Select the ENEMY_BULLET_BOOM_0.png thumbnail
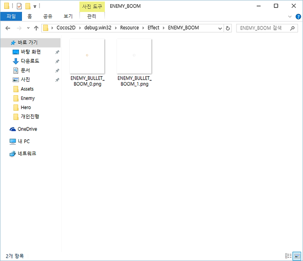The image size is (303, 261). (x=87, y=56)
